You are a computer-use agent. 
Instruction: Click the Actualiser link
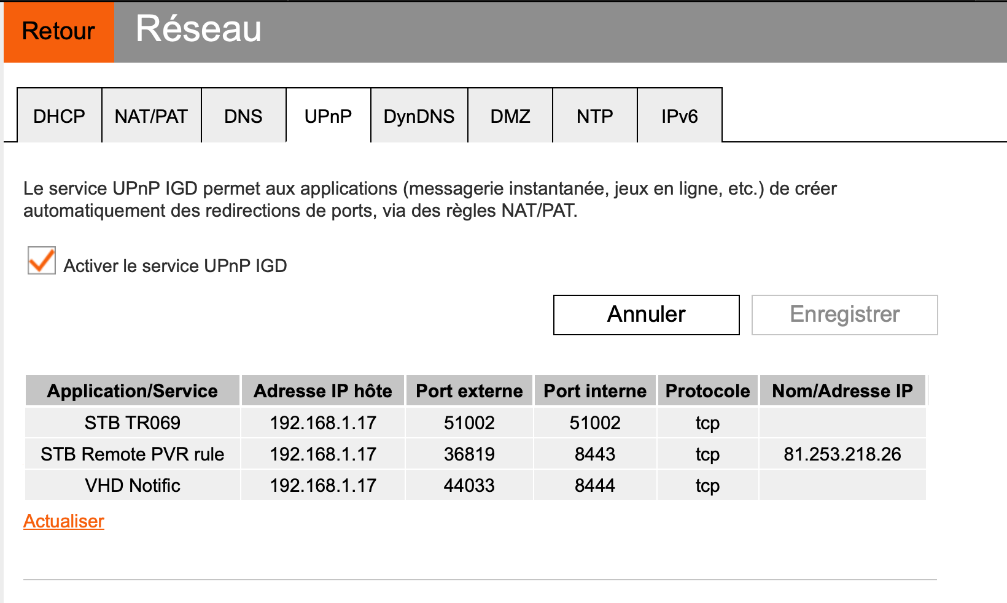pos(64,521)
